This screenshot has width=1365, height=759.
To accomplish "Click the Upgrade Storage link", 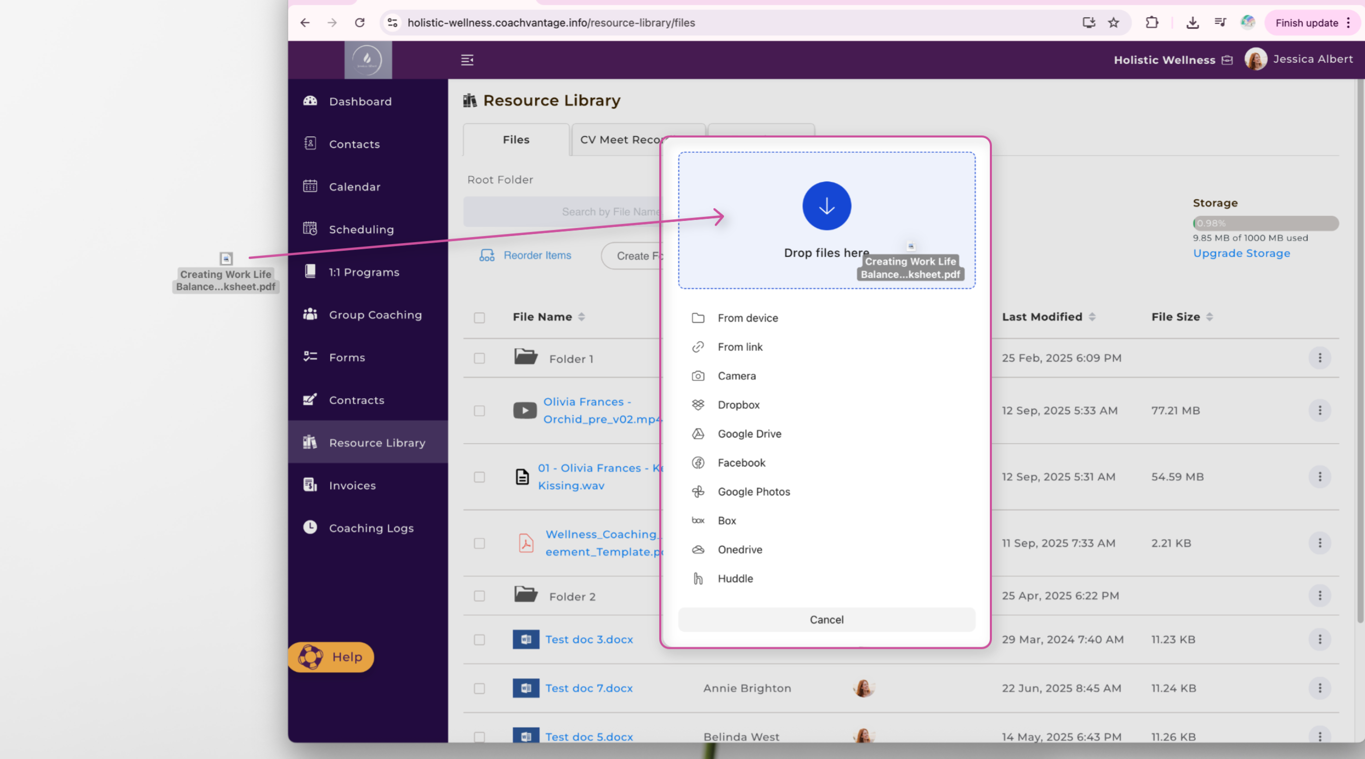I will tap(1241, 253).
